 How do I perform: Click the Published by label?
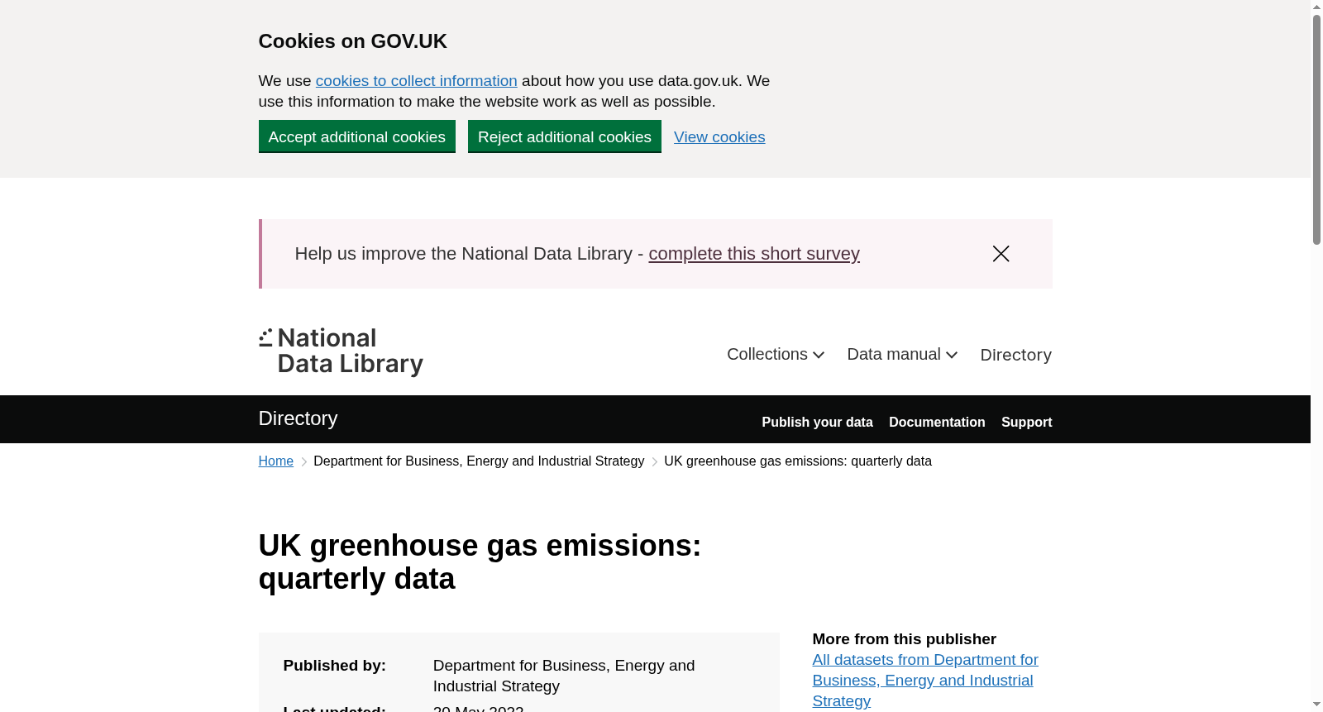click(335, 666)
